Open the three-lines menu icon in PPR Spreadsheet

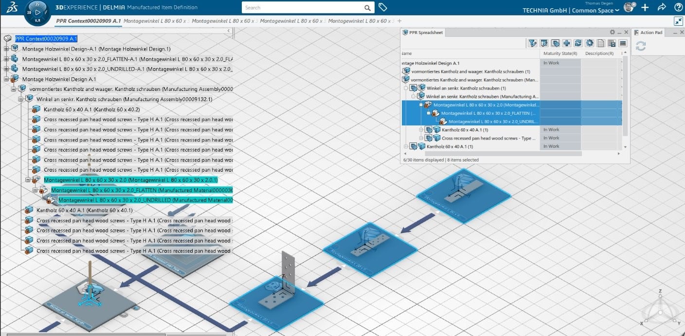pos(623,43)
